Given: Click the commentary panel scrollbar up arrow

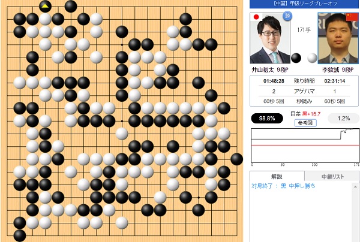Looking at the screenshot, I should pyautogui.click(x=355, y=187).
